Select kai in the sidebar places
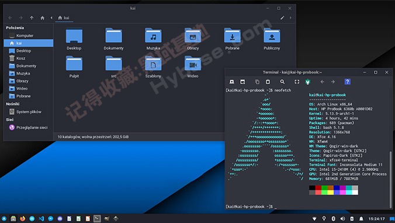 [29, 43]
